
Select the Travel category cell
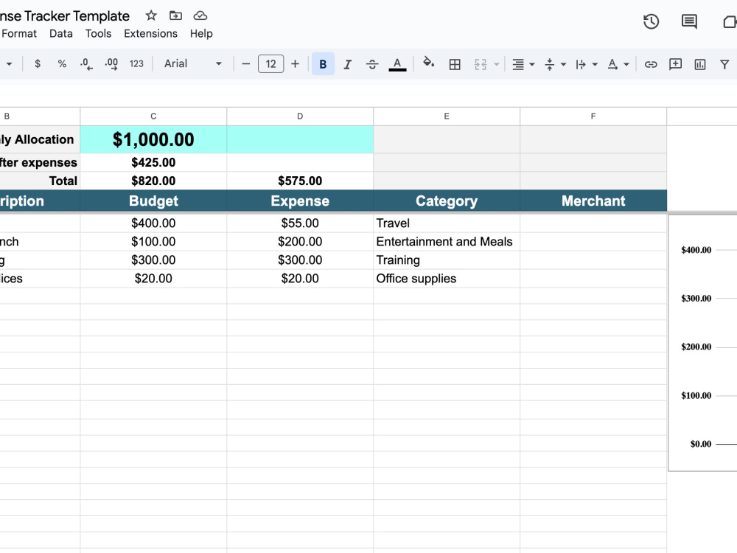447,223
